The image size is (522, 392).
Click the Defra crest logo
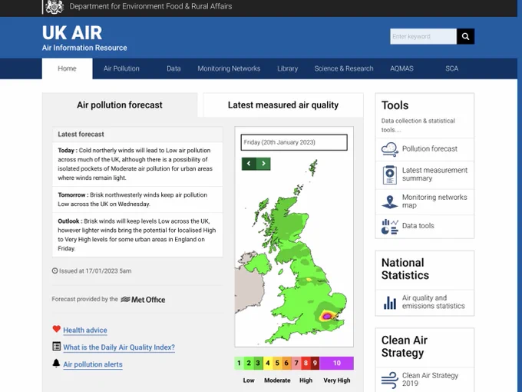55,7
